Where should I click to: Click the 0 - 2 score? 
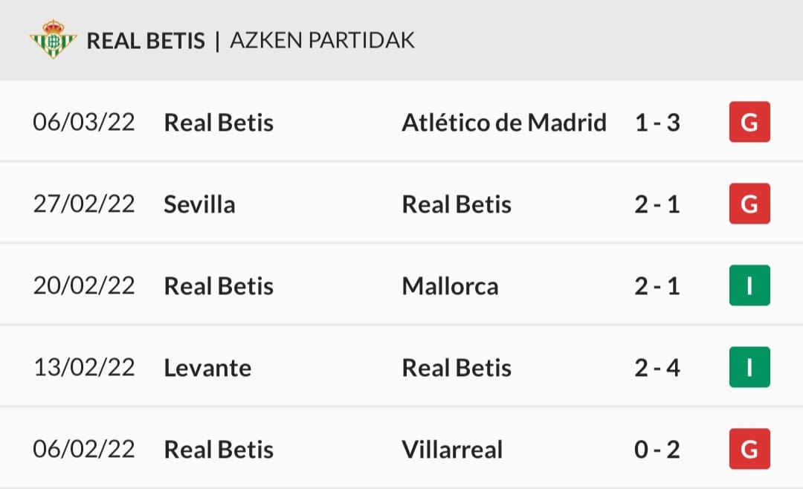657,449
